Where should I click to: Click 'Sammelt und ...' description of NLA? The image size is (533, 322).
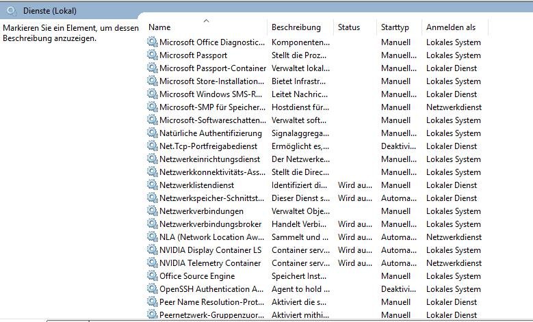click(300, 237)
